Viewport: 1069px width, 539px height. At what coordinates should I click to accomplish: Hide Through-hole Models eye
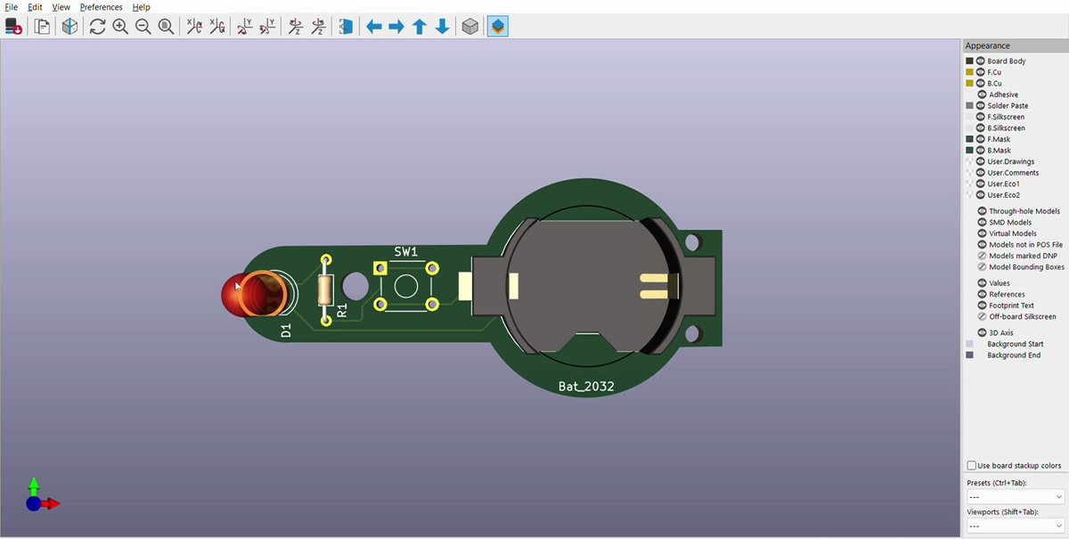click(x=982, y=211)
